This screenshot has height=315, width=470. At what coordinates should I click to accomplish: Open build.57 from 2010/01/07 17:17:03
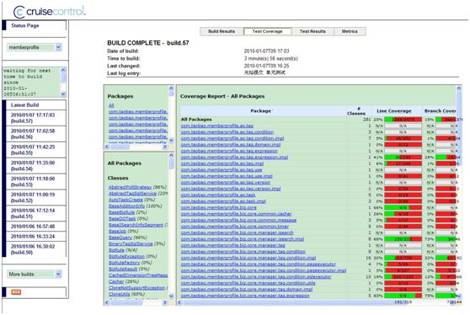click(x=33, y=118)
